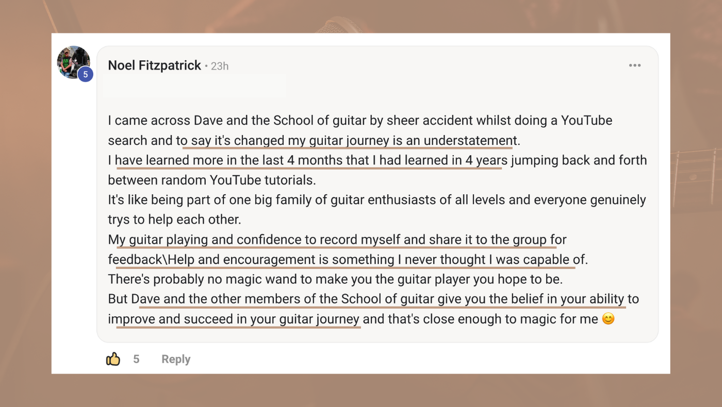Click the blank whited-out field under the name

point(195,86)
